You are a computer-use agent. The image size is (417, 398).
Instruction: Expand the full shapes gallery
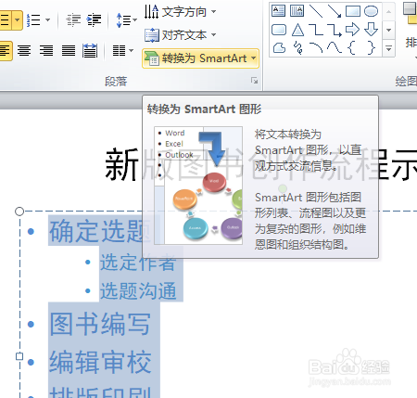(389, 48)
